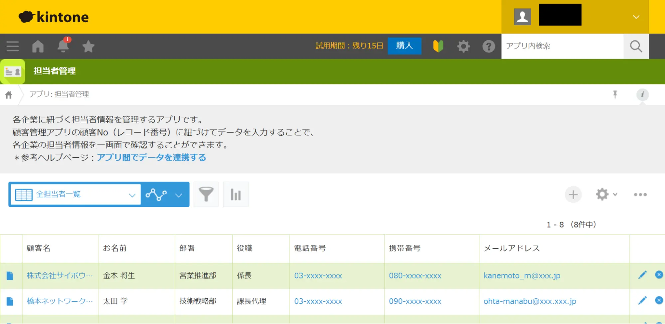Open the hamburger navigation menu
665x324 pixels.
pos(12,46)
